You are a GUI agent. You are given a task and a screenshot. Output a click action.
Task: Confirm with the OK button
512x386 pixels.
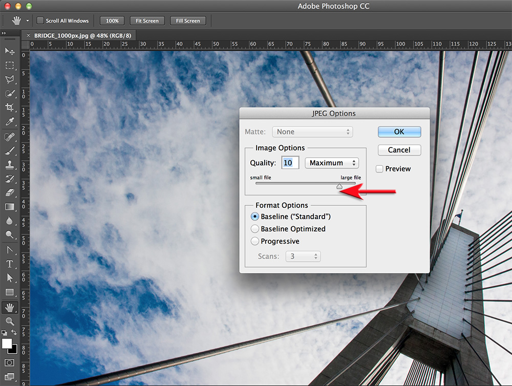pyautogui.click(x=399, y=132)
